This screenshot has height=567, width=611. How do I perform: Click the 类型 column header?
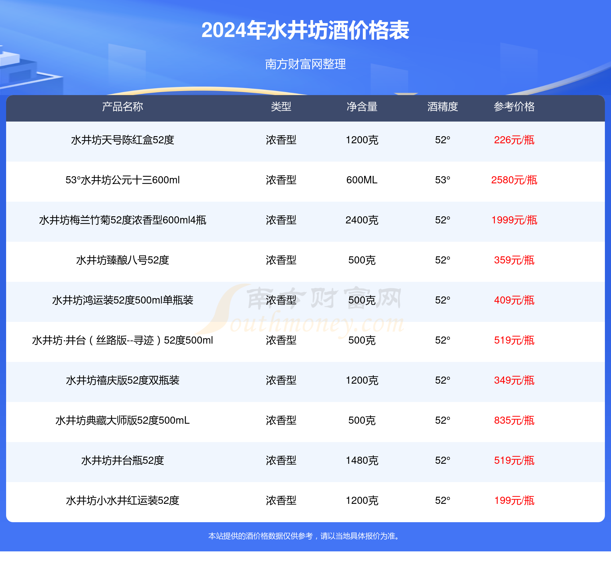coord(281,107)
